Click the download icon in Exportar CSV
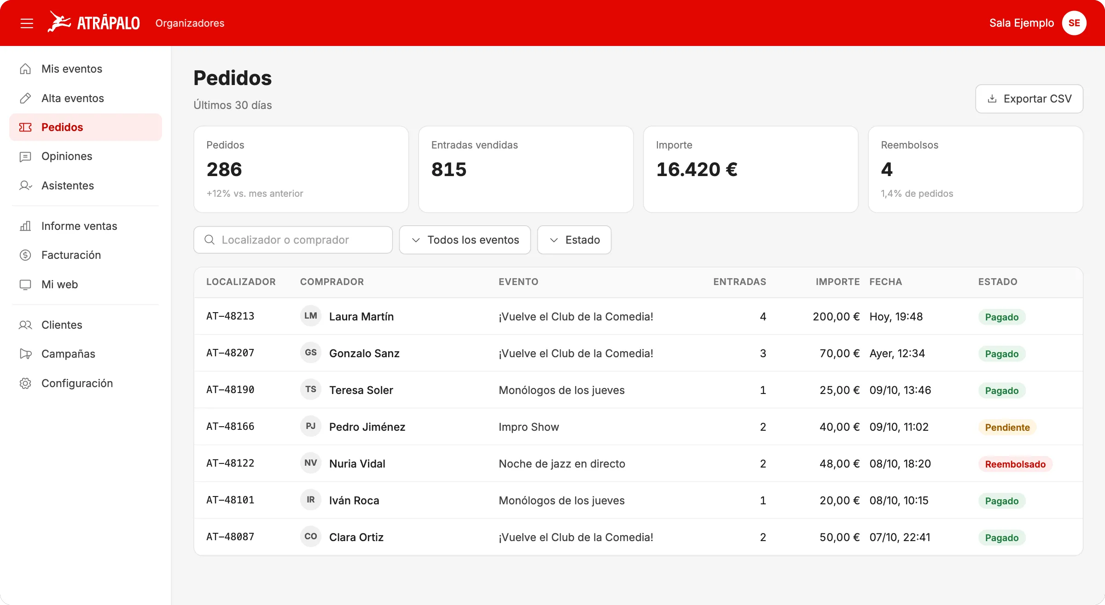1105x605 pixels. (x=992, y=99)
